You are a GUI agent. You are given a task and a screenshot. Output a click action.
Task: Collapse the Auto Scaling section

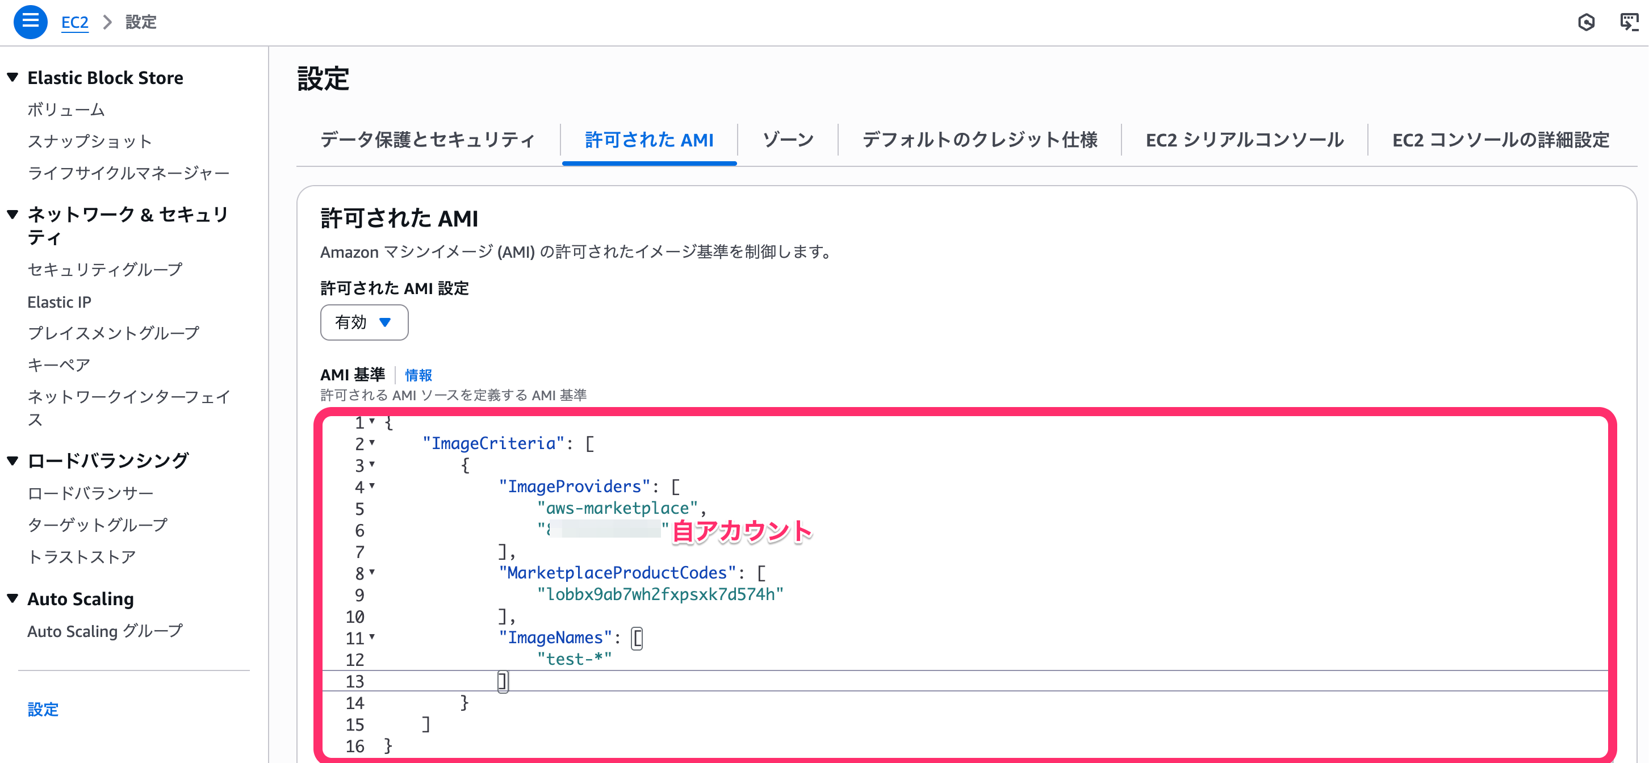13,598
